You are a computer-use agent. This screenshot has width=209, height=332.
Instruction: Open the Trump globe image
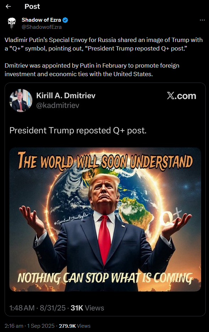(105, 219)
